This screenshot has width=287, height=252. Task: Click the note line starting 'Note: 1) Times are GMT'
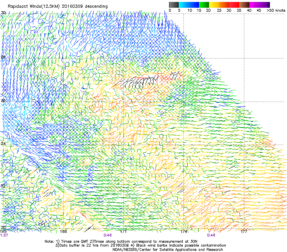coord(121,242)
